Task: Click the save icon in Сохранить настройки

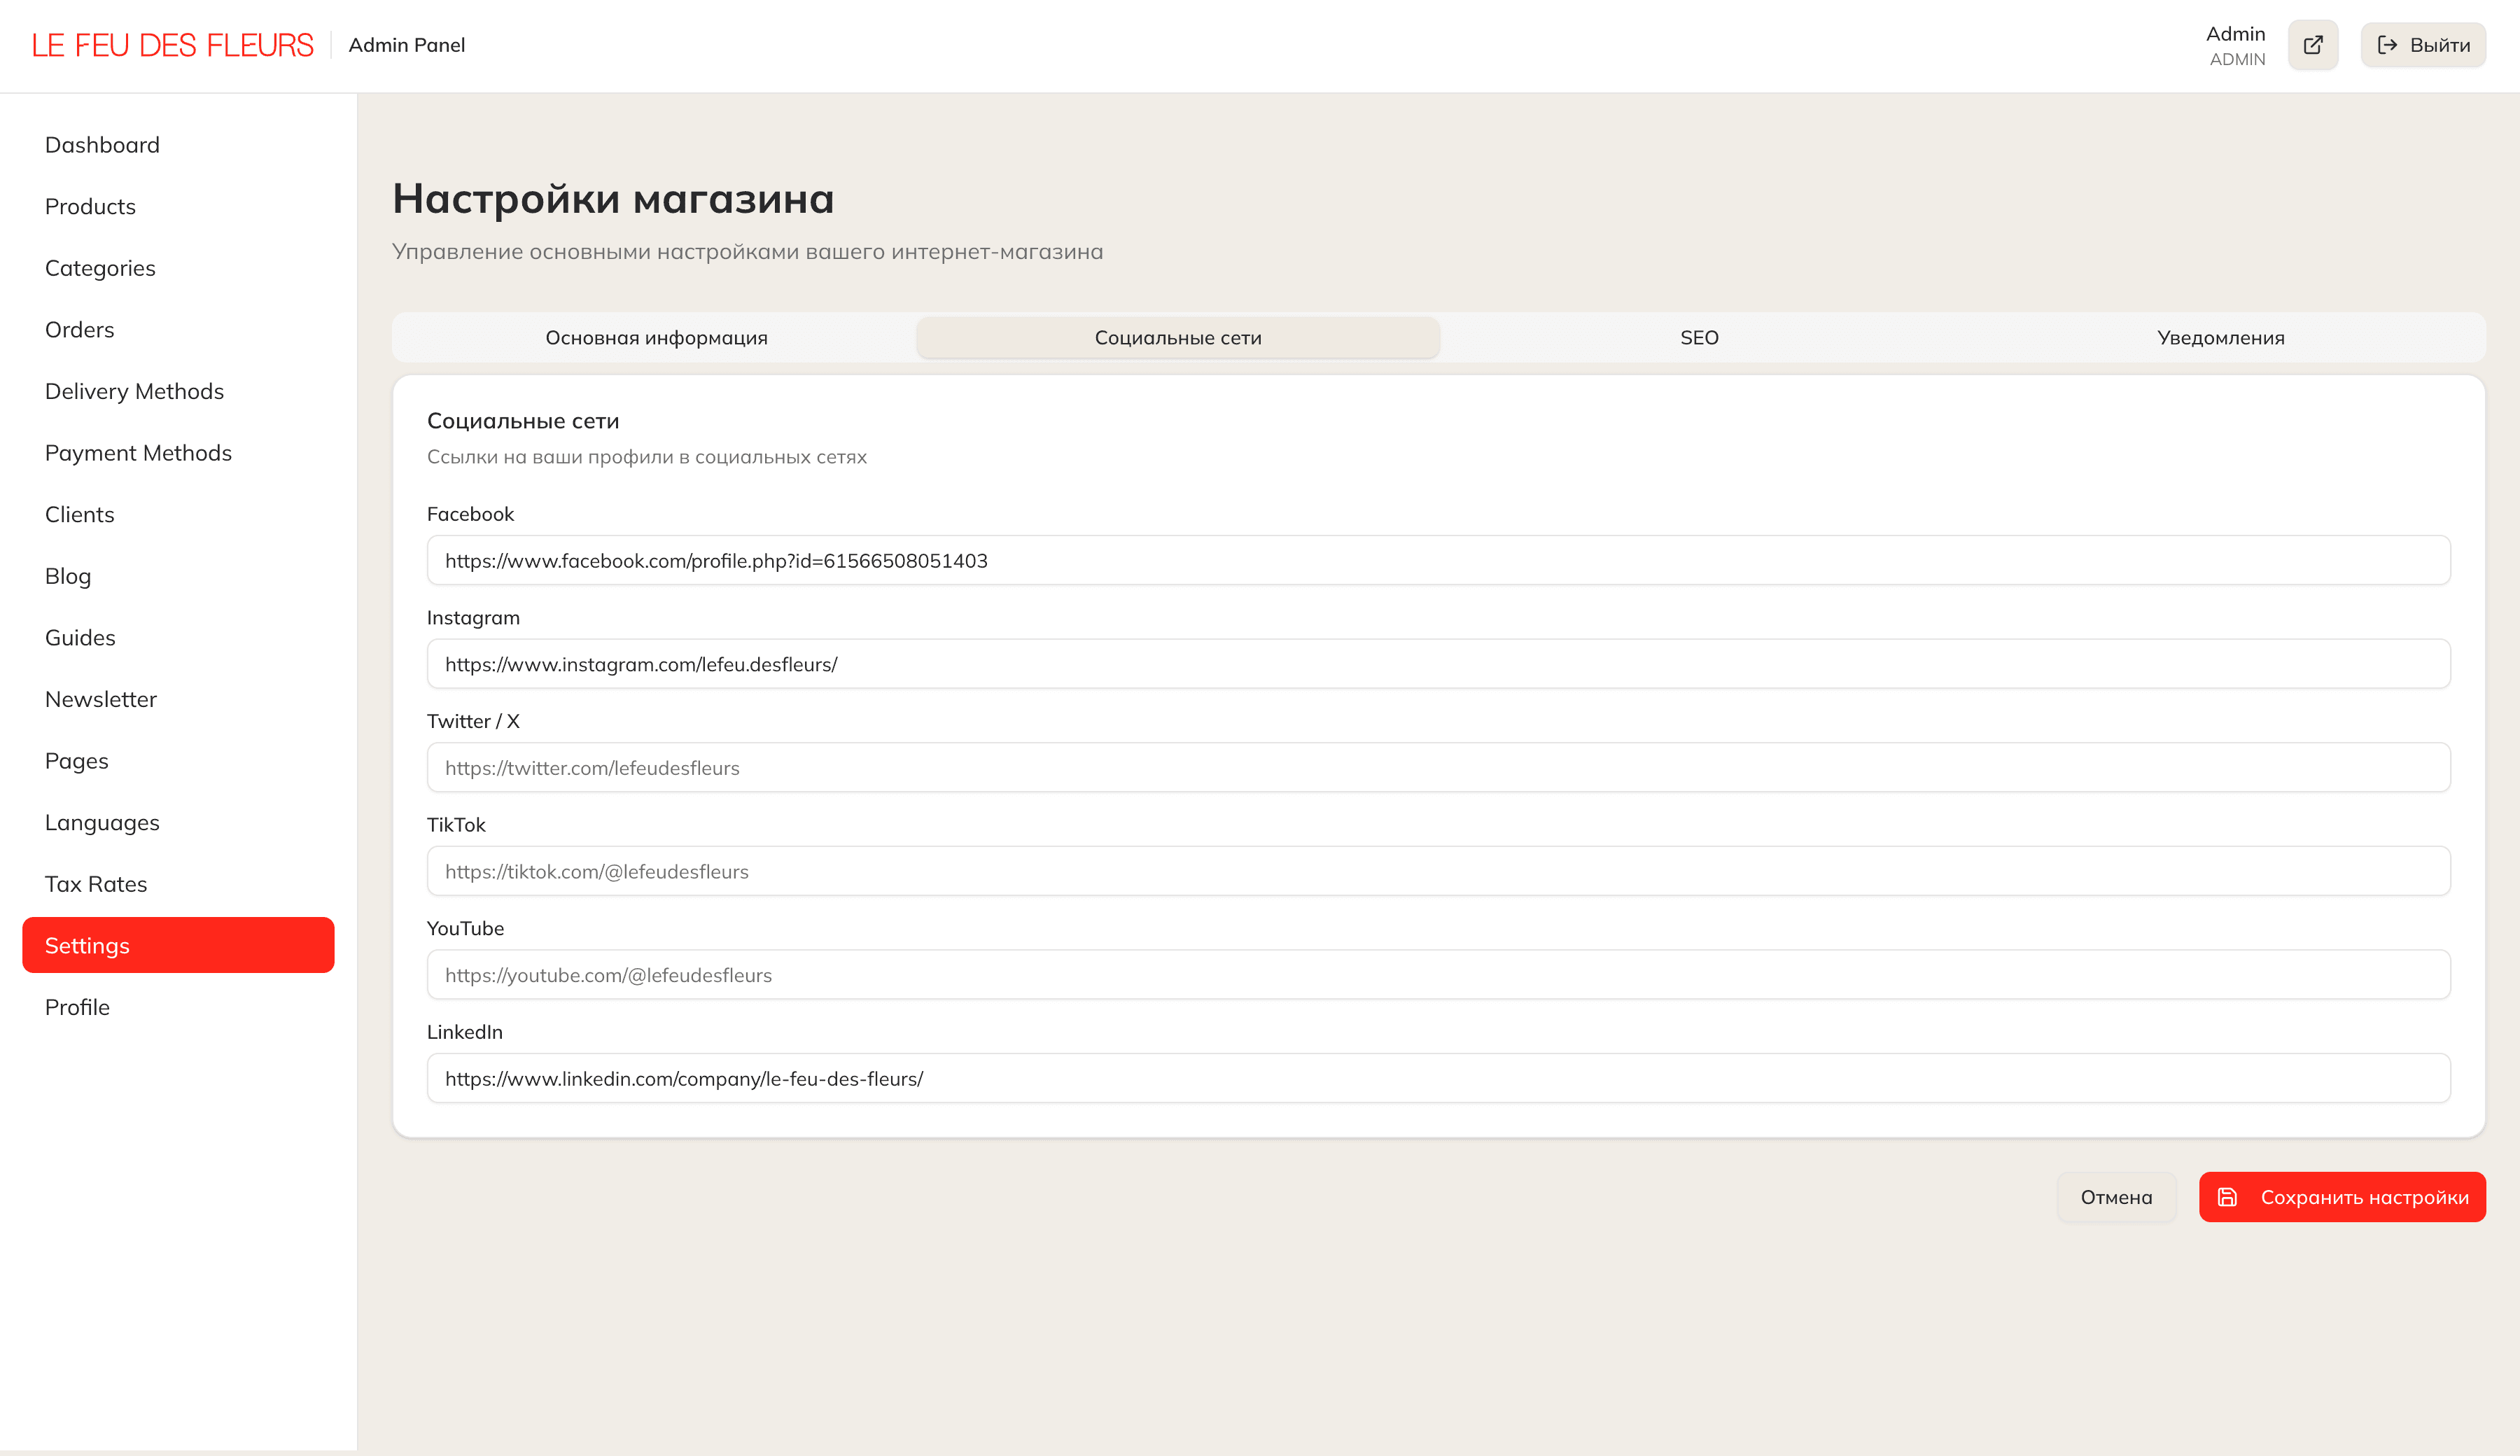Action: tap(2227, 1197)
